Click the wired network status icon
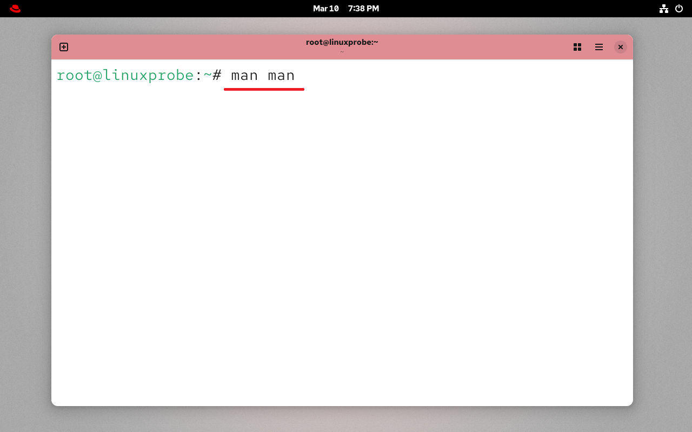The height and width of the screenshot is (432, 692). [664, 9]
